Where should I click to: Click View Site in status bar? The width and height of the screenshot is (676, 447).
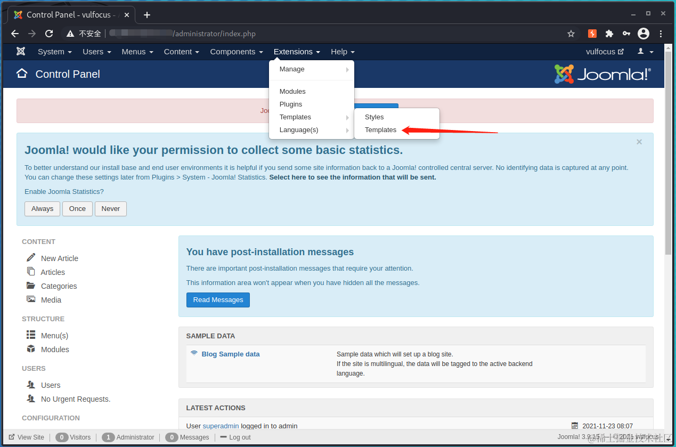point(27,437)
